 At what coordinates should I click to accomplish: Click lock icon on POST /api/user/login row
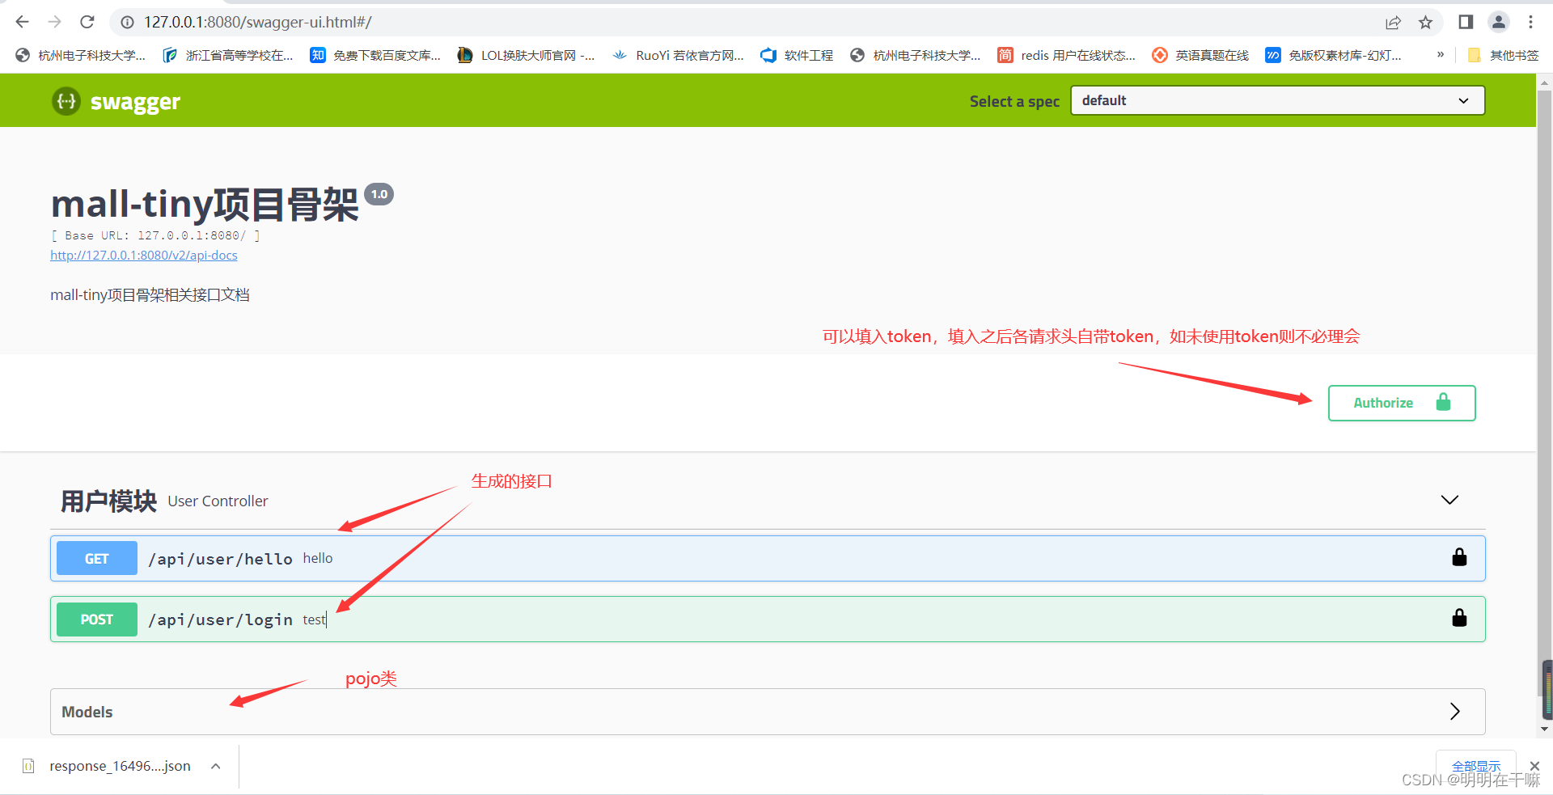point(1459,618)
